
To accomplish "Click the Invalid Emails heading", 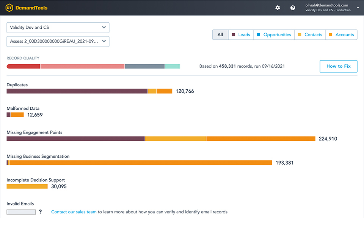I will pos(20,204).
